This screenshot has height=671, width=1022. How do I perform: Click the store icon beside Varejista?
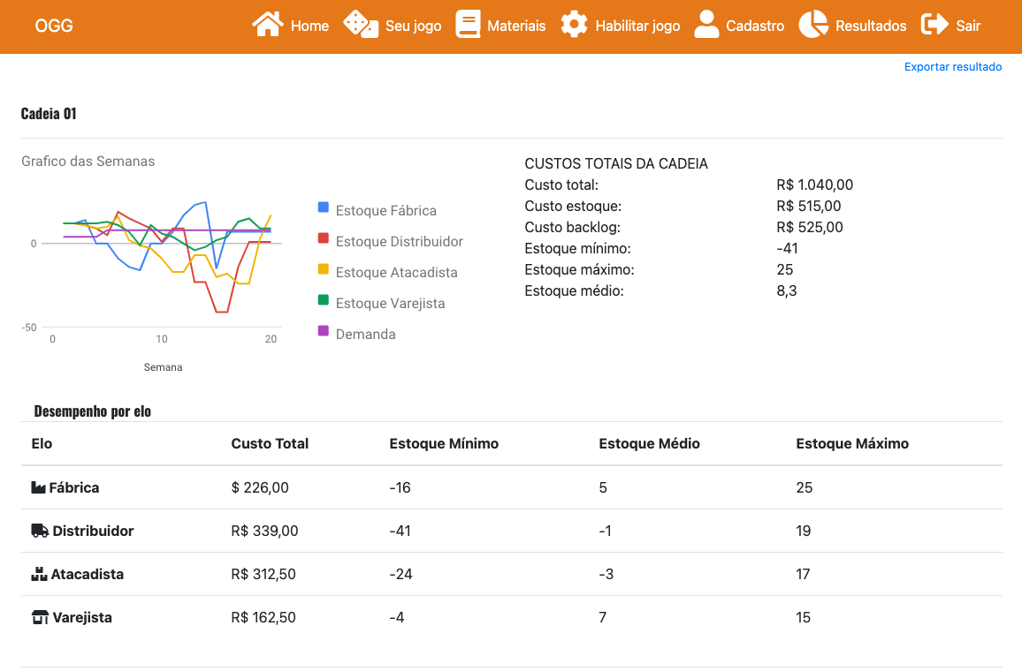[x=40, y=617]
